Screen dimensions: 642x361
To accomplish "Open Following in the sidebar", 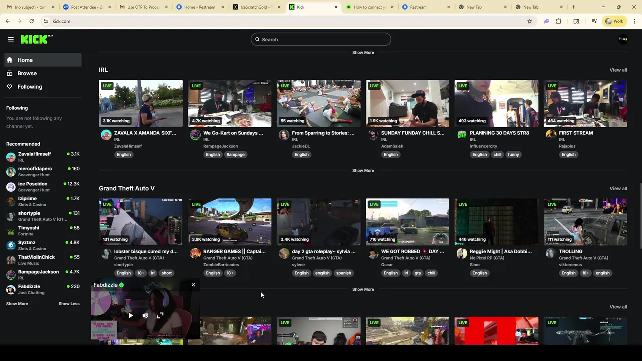I will click(x=43, y=87).
